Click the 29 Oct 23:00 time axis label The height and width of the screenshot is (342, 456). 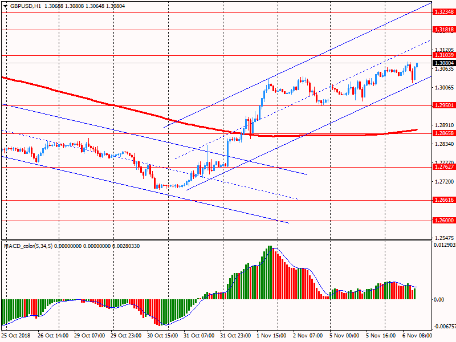click(126, 335)
